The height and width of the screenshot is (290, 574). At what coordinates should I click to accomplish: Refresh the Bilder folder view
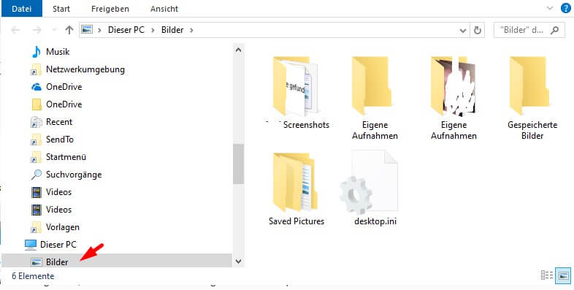coord(478,31)
